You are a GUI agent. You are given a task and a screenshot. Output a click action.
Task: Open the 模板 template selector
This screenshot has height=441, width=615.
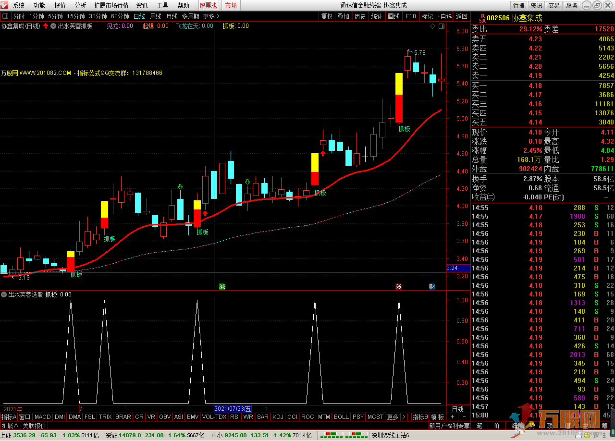tap(437, 417)
